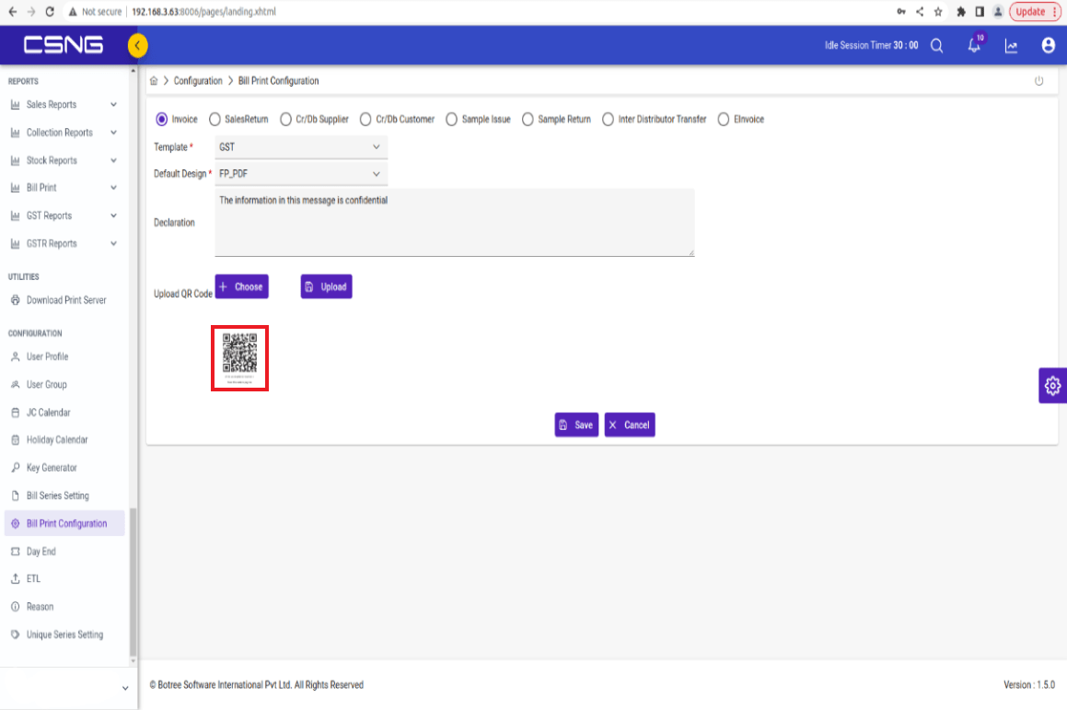Click the browser share icon
1067x710 pixels.
click(920, 12)
